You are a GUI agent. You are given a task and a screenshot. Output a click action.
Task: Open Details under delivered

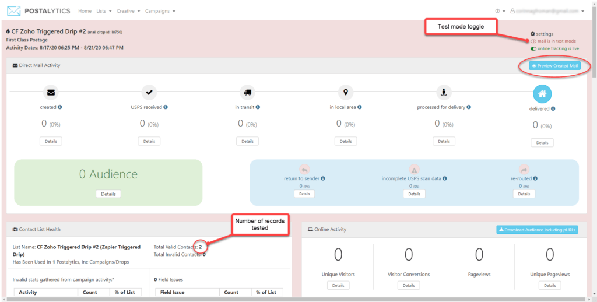(542, 143)
